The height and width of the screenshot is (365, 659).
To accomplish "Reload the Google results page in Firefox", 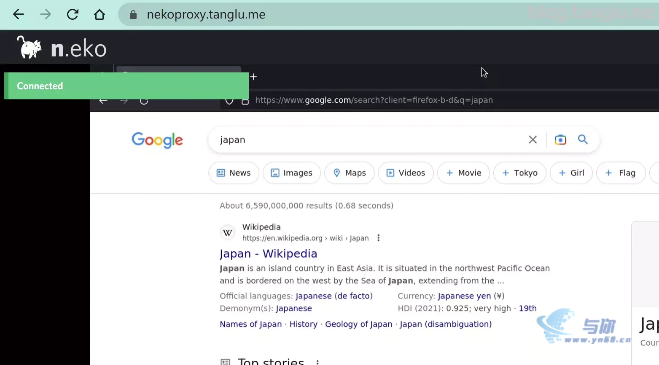I will click(x=144, y=101).
